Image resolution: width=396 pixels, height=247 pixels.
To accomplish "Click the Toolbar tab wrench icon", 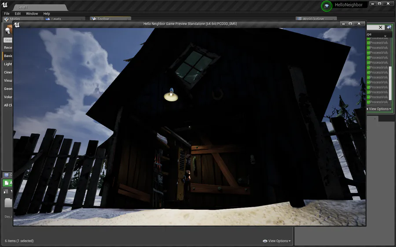I will 94,19.
